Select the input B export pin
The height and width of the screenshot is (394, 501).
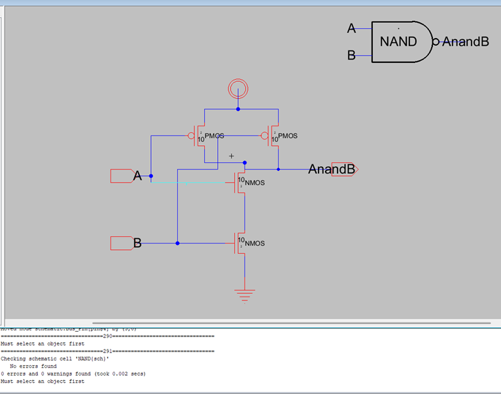122,243
